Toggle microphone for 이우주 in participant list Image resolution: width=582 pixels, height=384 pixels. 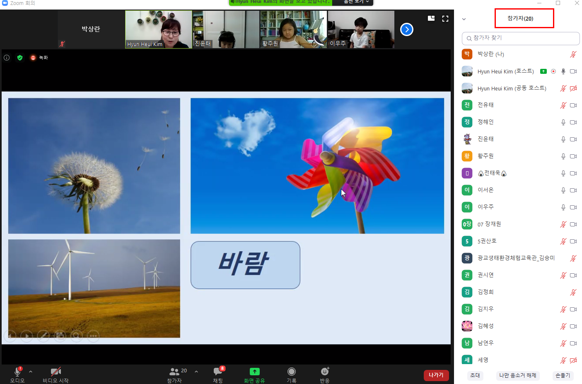tap(563, 207)
